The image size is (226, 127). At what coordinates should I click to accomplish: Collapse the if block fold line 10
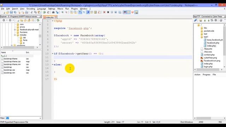[x=53, y=54]
